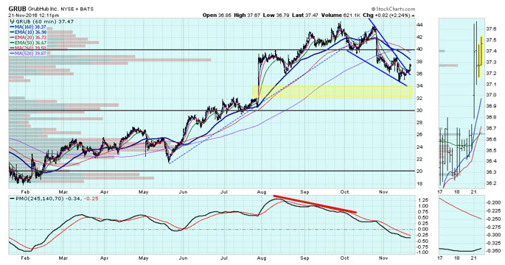Click the -1.00 PMO axis label
This screenshot has width=505, height=265.
(423, 252)
